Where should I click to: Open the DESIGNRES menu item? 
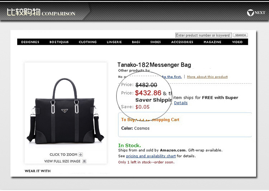tap(30, 42)
